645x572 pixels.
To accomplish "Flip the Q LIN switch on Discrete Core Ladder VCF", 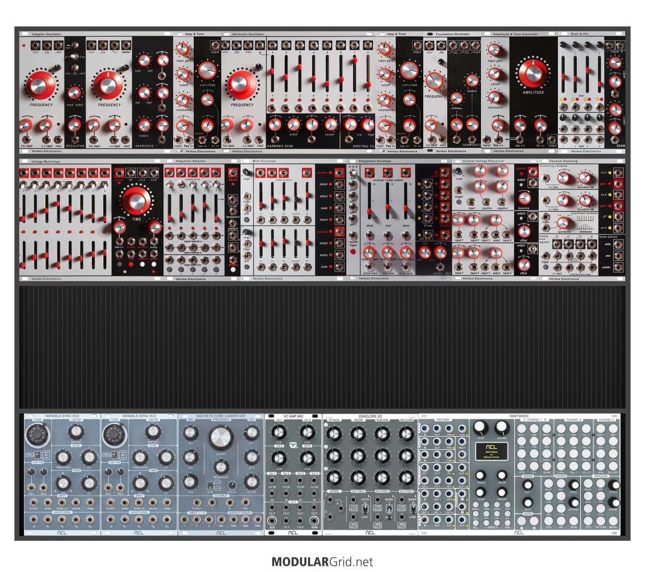I will coord(210,485).
